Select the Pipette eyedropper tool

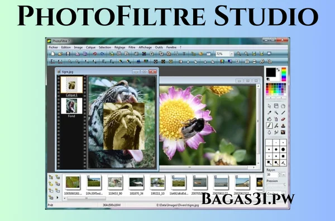pyautogui.click(x=269, y=112)
